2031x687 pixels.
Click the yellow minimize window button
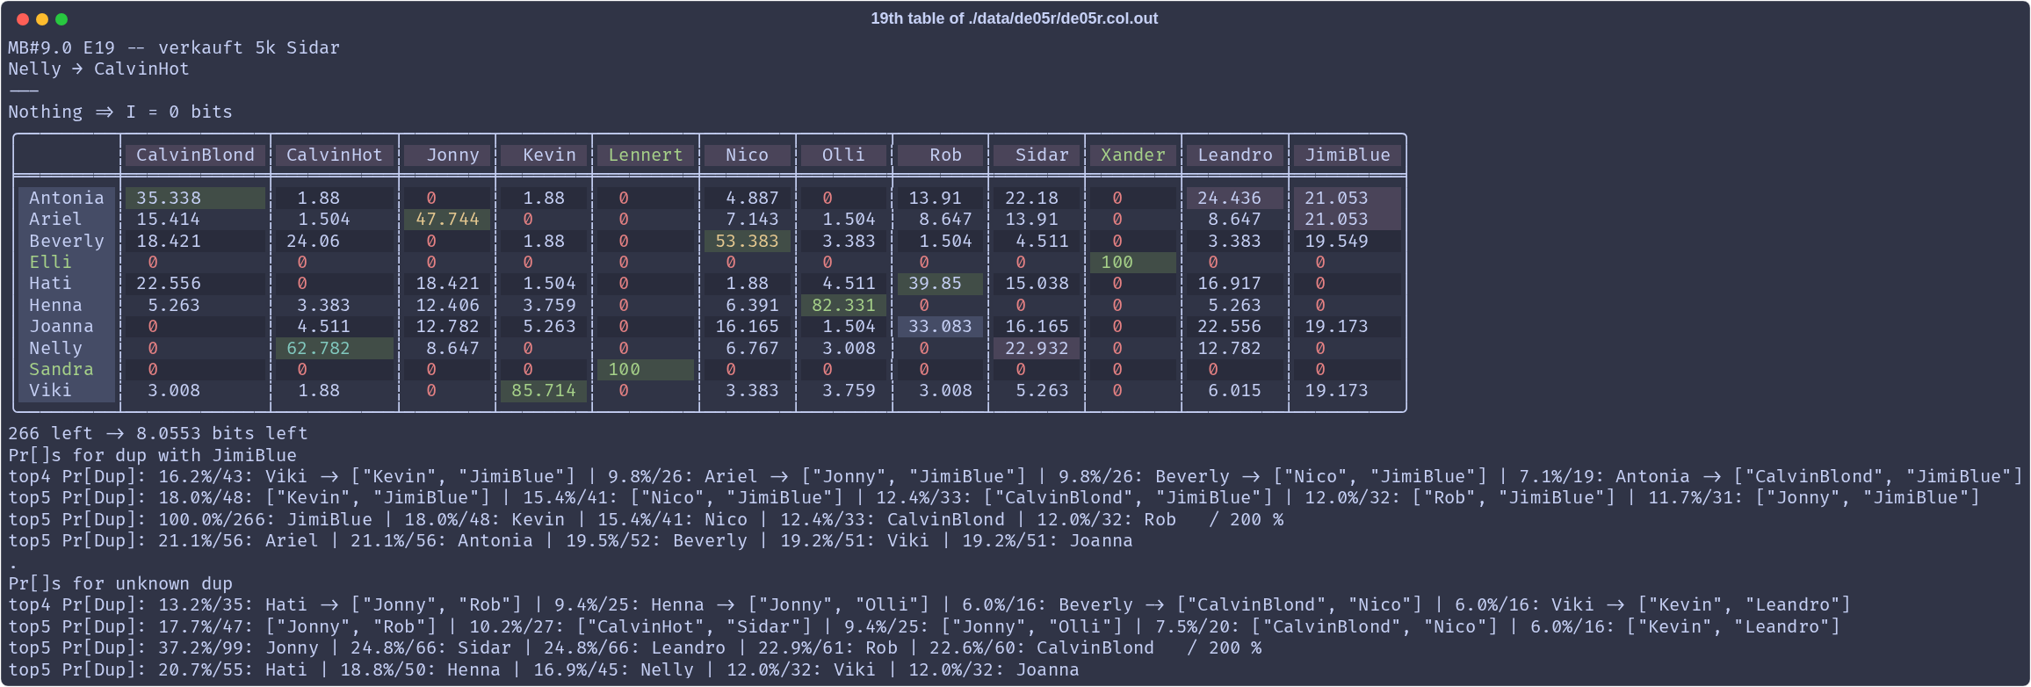(42, 19)
